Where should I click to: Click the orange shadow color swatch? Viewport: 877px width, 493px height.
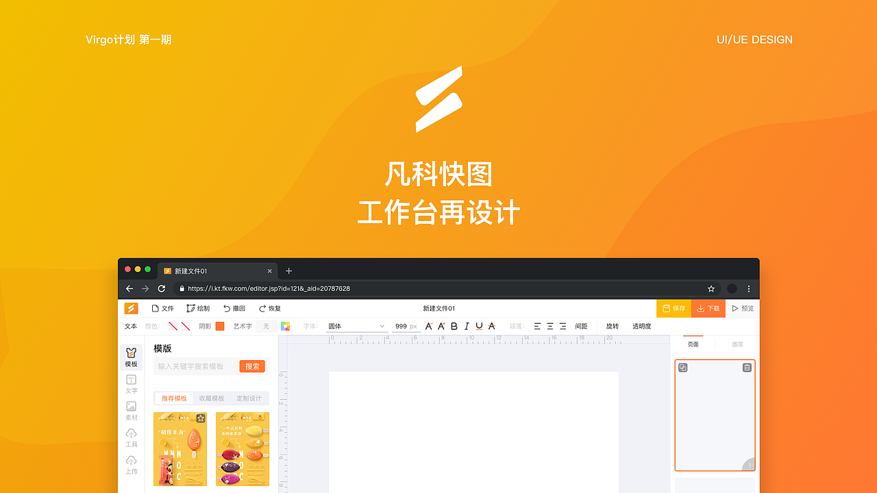pyautogui.click(x=219, y=326)
